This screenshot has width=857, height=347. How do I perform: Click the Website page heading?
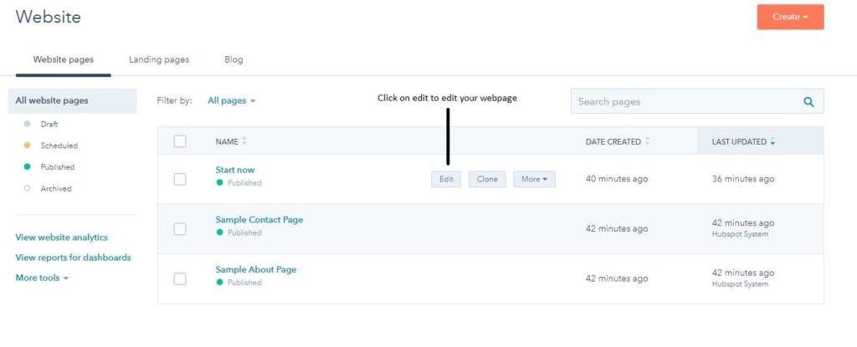click(x=48, y=17)
